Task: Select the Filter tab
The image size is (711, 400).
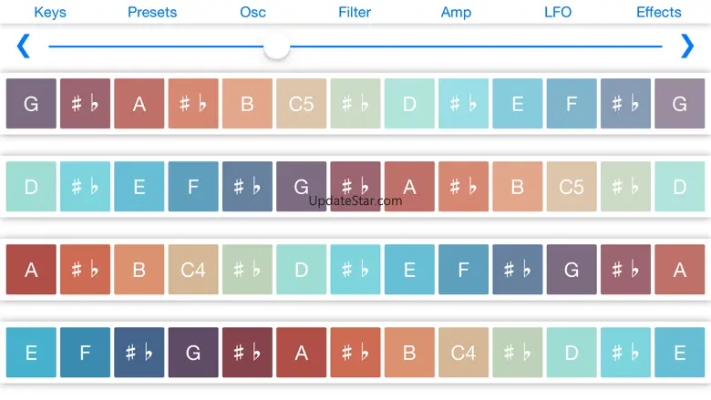Action: coord(355,12)
